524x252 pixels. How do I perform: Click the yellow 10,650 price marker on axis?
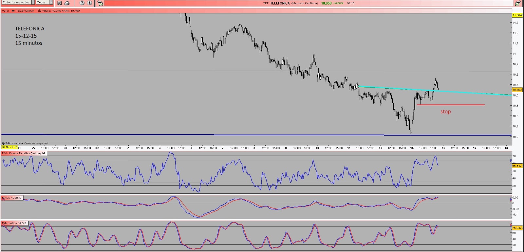(x=517, y=90)
